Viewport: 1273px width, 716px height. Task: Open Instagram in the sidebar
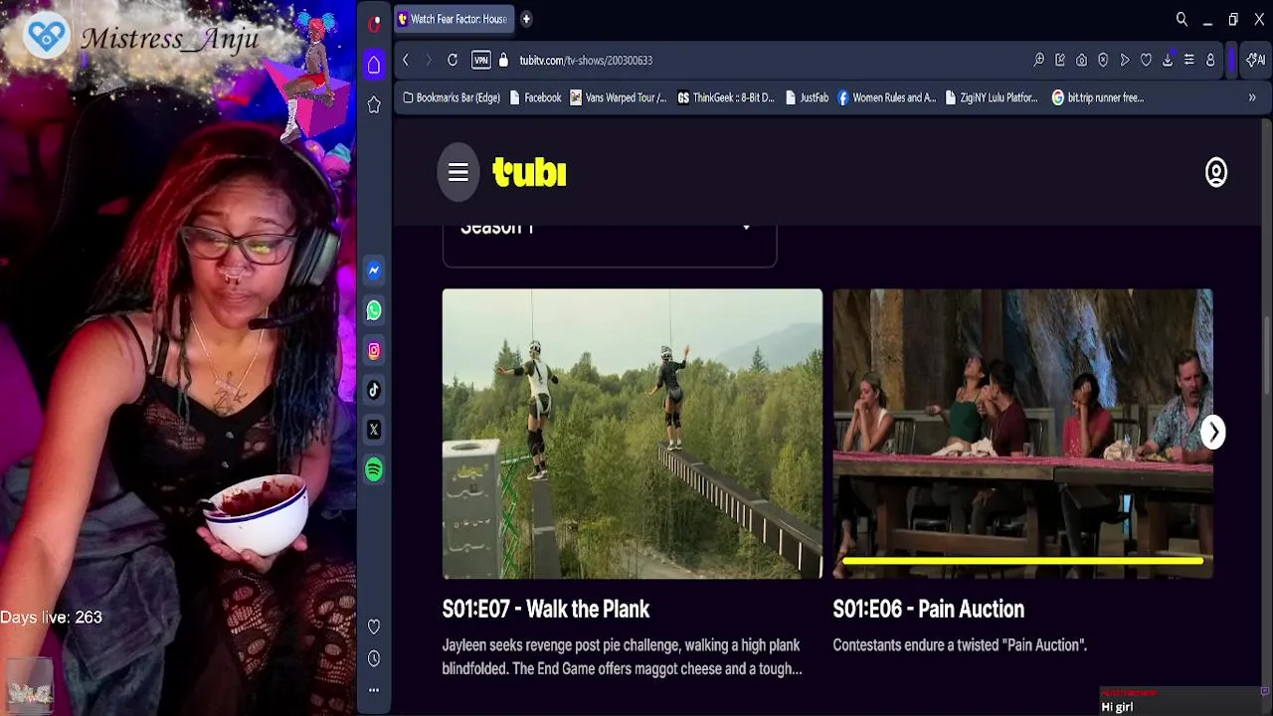374,350
